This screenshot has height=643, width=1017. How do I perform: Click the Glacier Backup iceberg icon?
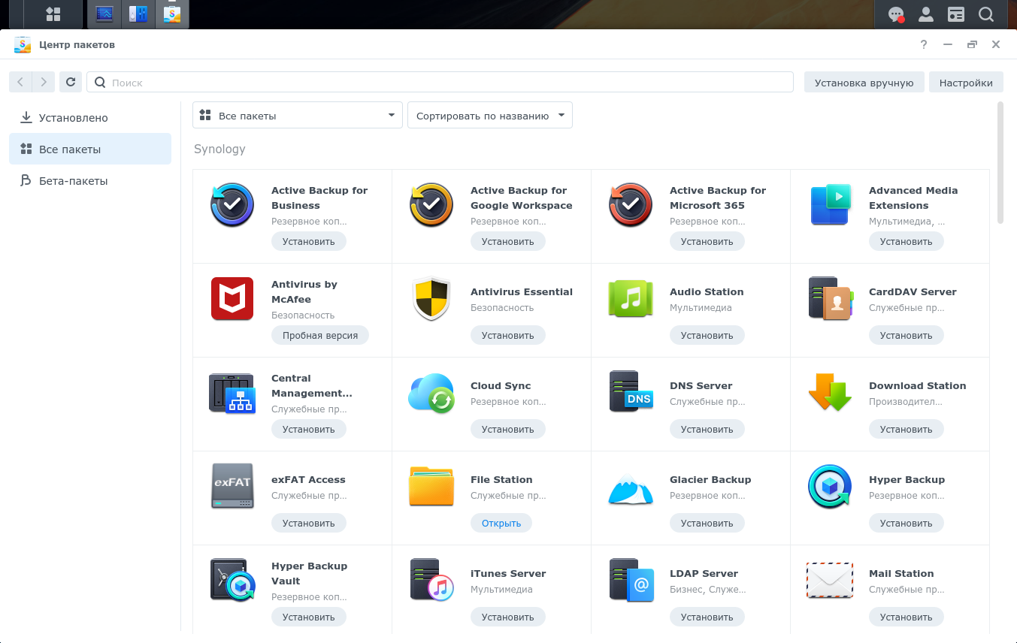pos(631,489)
